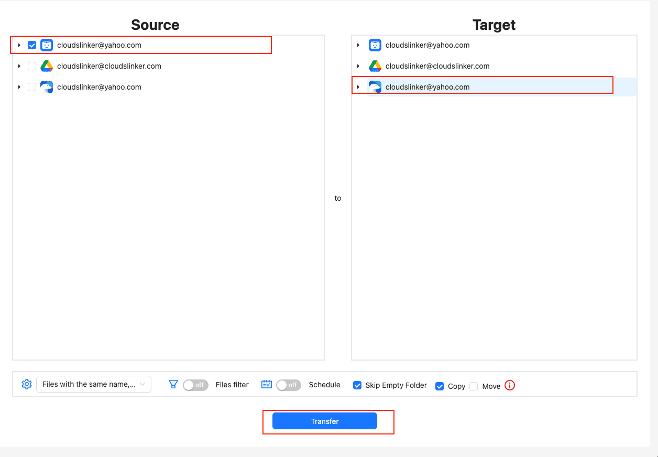The width and height of the screenshot is (658, 457).
Task: Uncheck Skip Empty Folder
Action: (357, 385)
